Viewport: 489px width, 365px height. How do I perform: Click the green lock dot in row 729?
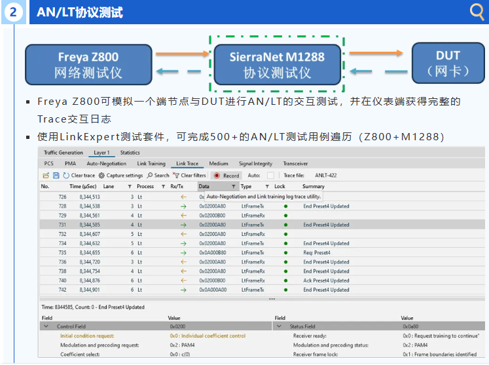pyautogui.click(x=285, y=216)
